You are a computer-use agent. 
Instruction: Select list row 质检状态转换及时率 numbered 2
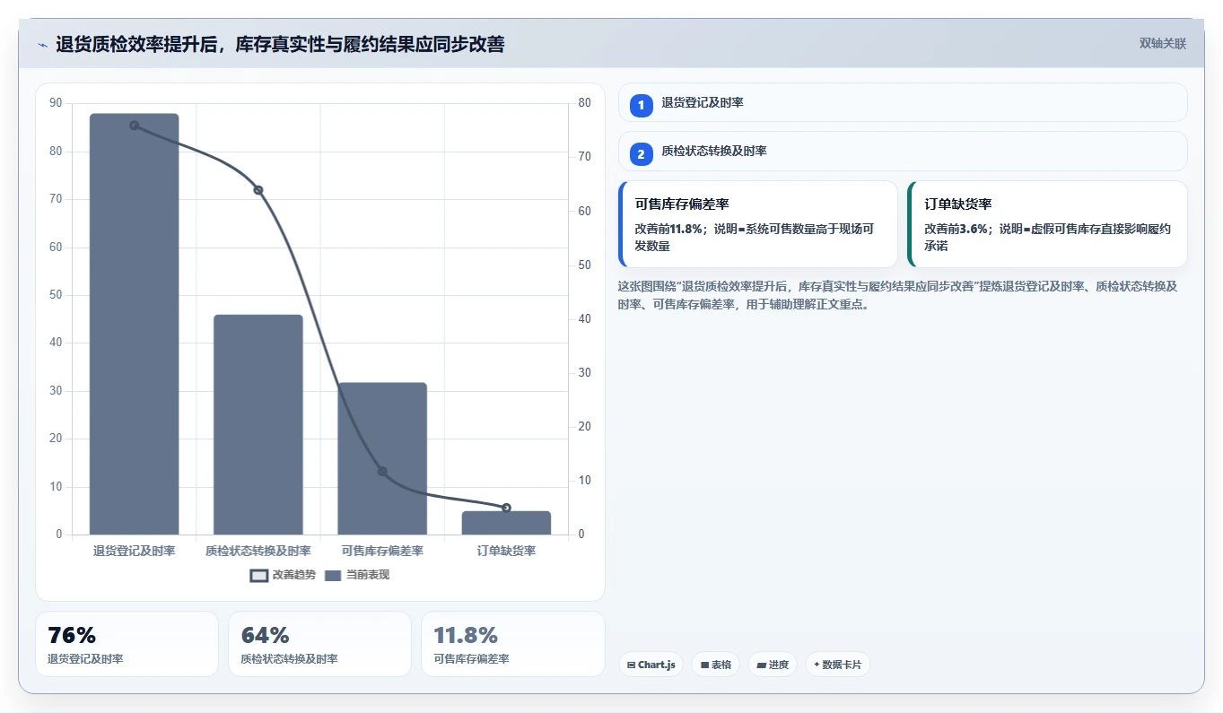point(903,152)
